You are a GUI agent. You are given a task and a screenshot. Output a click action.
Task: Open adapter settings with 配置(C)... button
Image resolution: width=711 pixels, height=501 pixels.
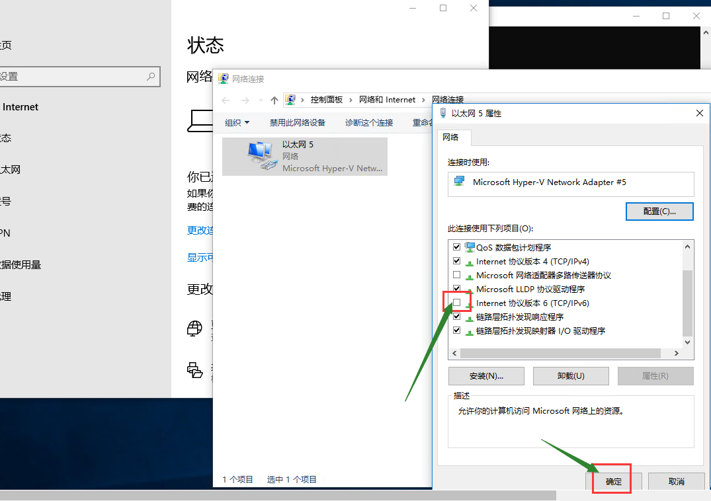coord(659,211)
